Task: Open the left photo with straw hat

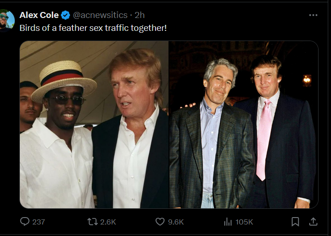Action: 94,124
